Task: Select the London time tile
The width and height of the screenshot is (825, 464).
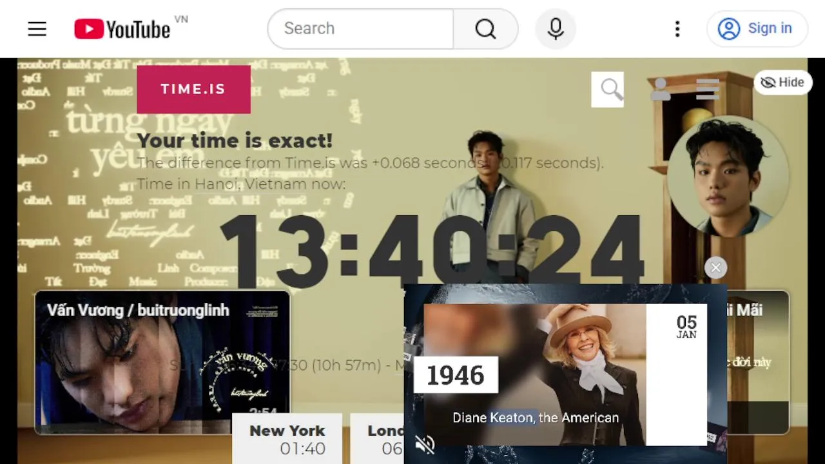Action: [x=378, y=440]
